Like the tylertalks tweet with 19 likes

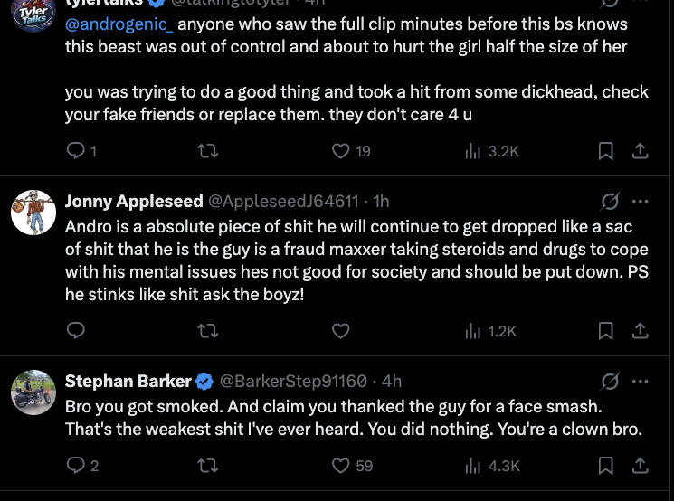[341, 151]
